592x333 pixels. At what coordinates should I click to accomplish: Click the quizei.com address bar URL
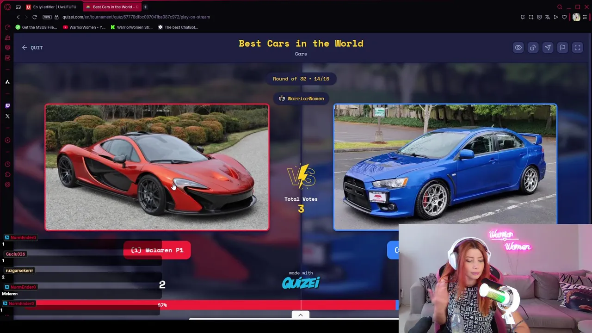click(x=136, y=17)
